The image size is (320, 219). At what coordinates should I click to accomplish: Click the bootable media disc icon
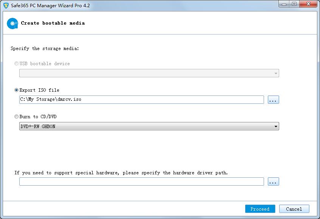point(12,23)
